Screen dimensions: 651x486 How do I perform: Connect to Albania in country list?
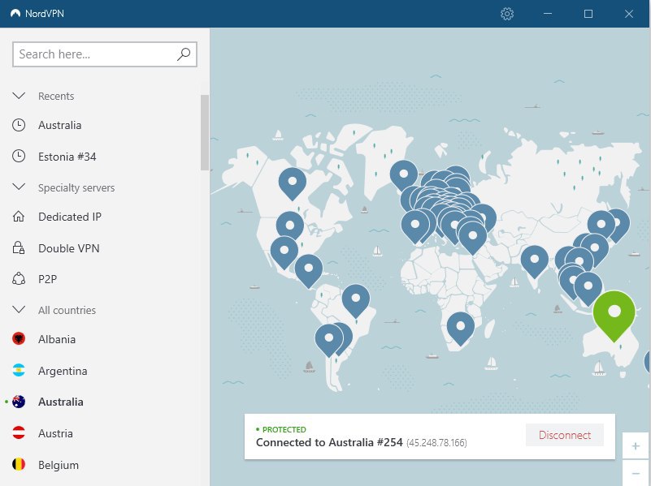57,339
